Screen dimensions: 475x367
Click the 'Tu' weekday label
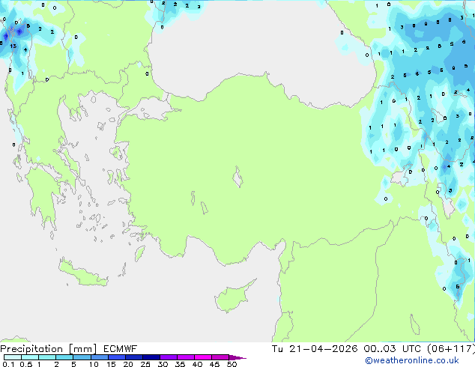tap(277, 349)
